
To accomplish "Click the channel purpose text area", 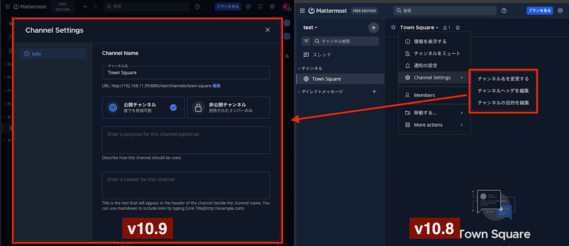I will click(186, 140).
